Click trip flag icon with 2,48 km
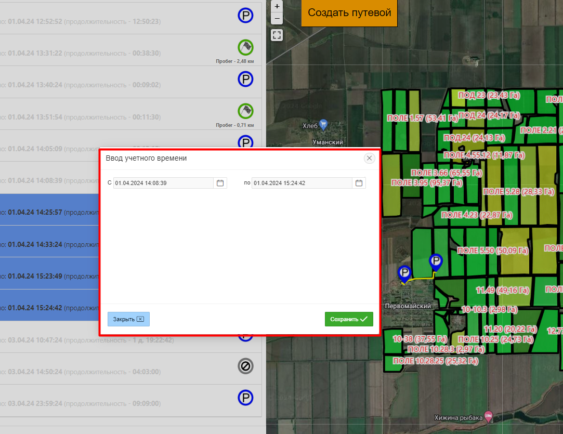This screenshot has width=563, height=434. 245,47
